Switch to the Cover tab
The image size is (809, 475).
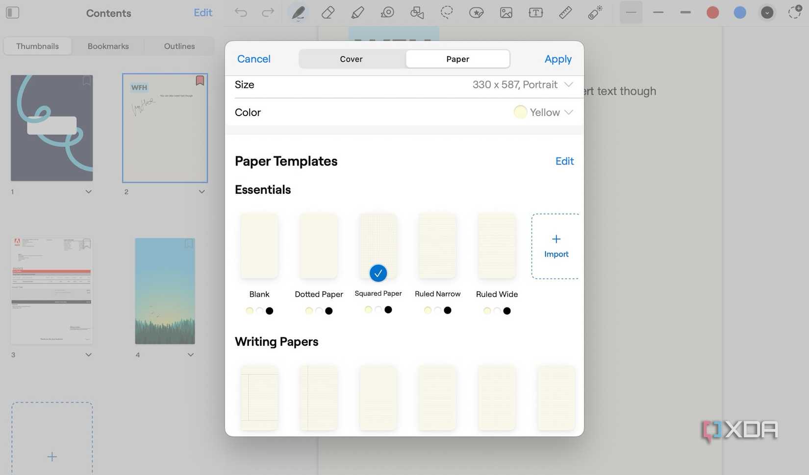click(351, 59)
